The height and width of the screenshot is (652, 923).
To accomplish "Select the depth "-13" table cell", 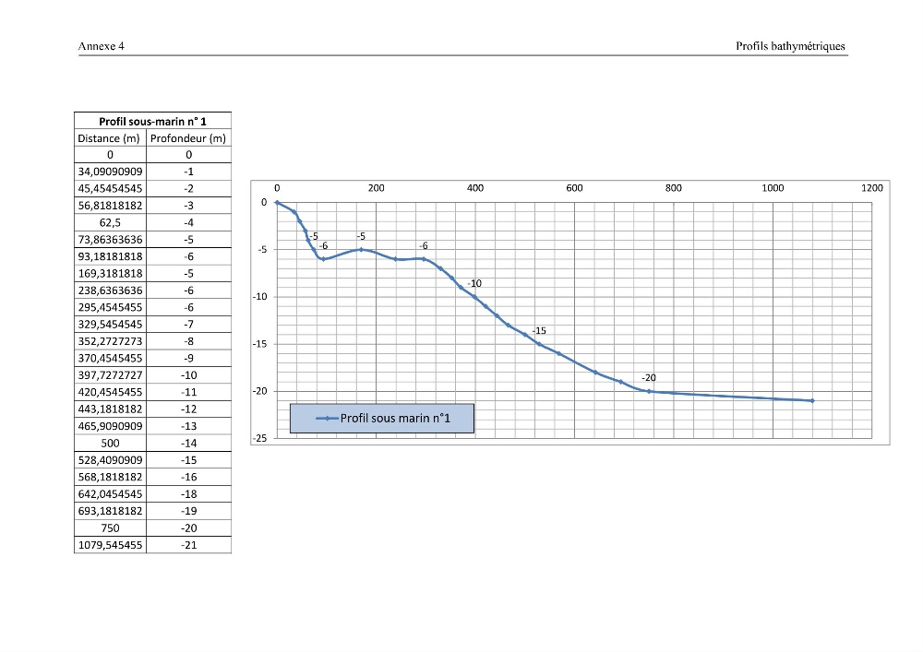I will tap(188, 427).
